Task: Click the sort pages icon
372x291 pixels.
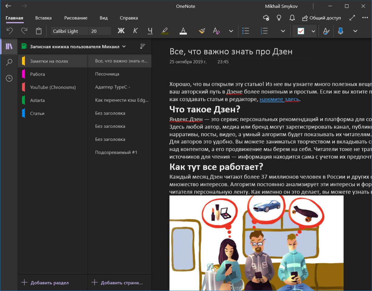Action: [143, 46]
